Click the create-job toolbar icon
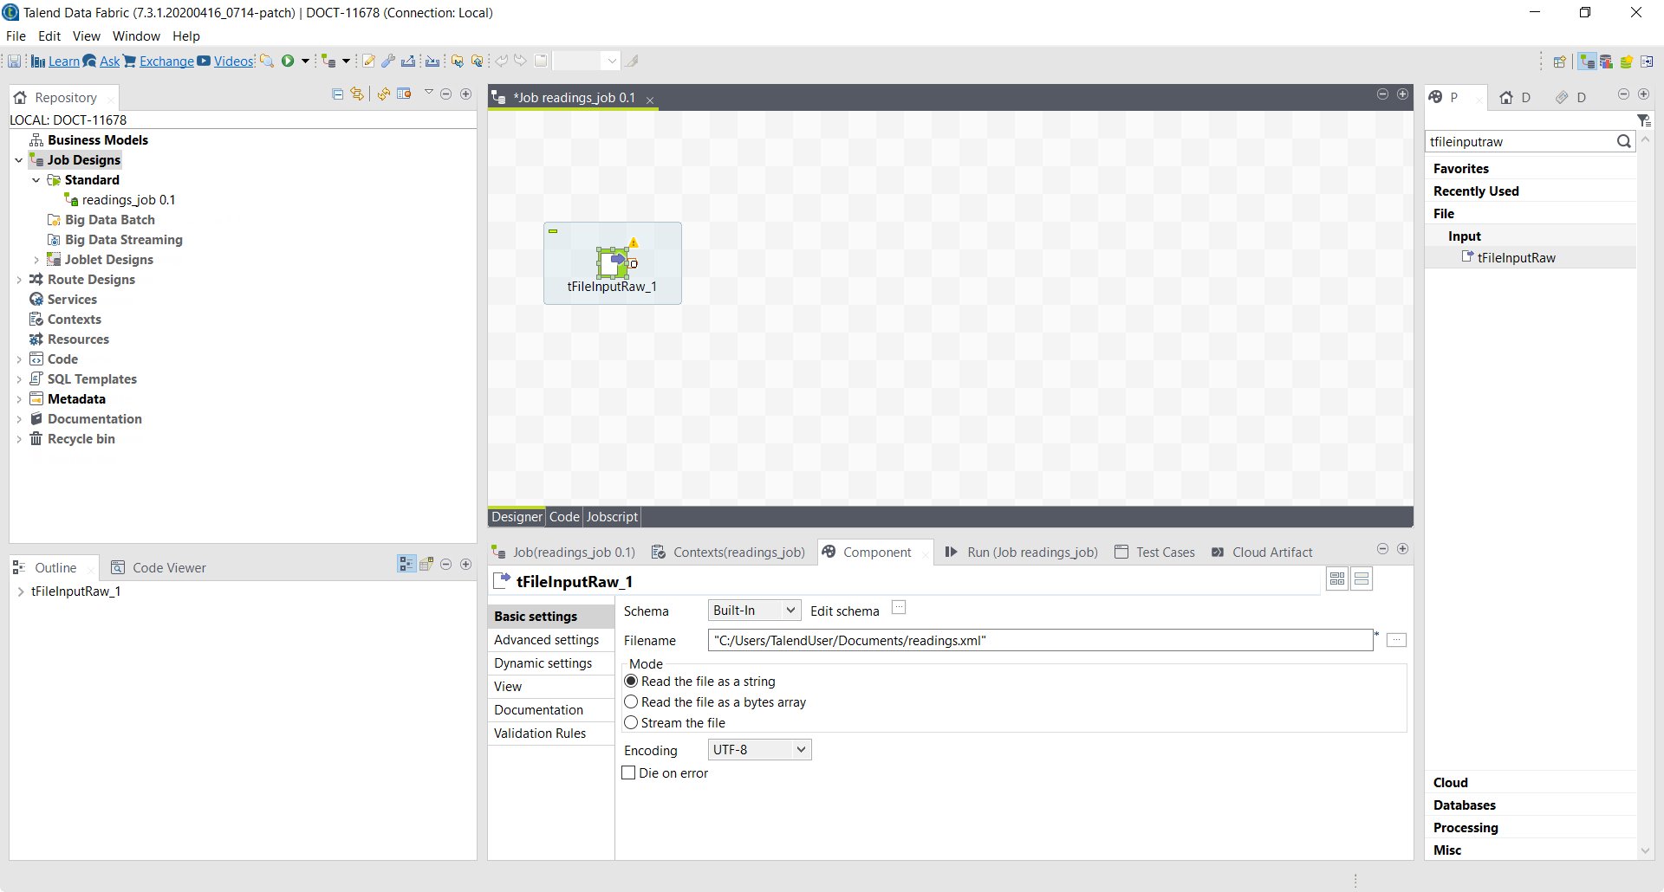The height and width of the screenshot is (892, 1664). click(328, 61)
